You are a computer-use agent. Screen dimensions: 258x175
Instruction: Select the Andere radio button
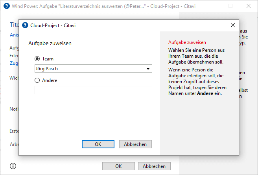37,80
